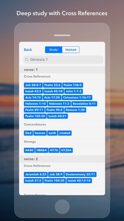The image size is (124, 221).
Task: Focus the Genesis 1 search field
Action: pyautogui.click(x=63, y=60)
